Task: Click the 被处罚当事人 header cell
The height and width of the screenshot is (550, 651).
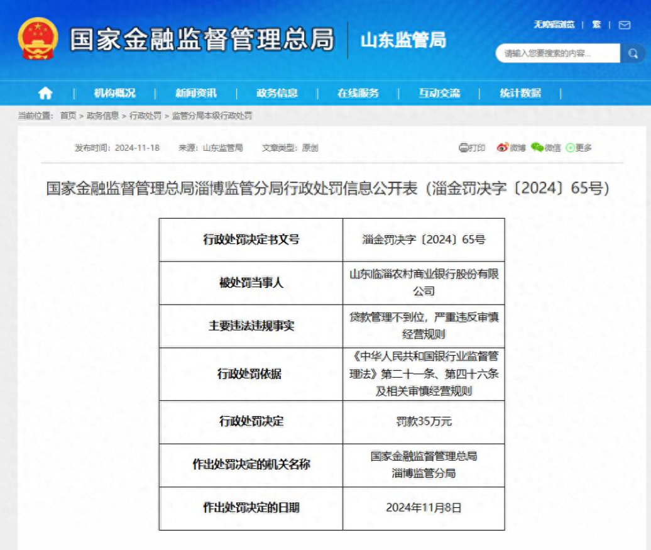Action: pyautogui.click(x=251, y=283)
